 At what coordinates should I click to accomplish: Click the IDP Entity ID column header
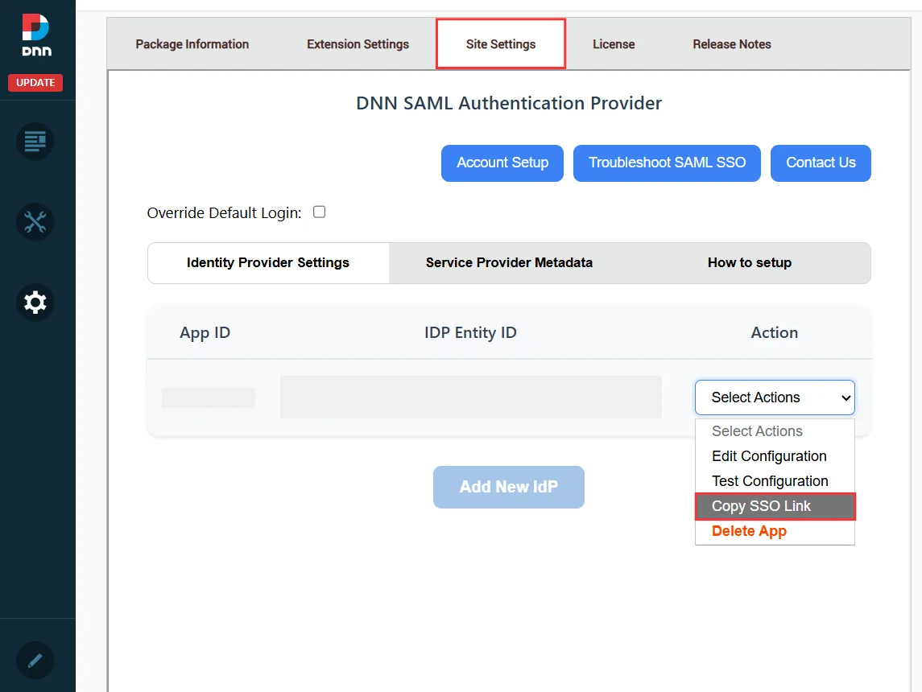click(x=470, y=332)
